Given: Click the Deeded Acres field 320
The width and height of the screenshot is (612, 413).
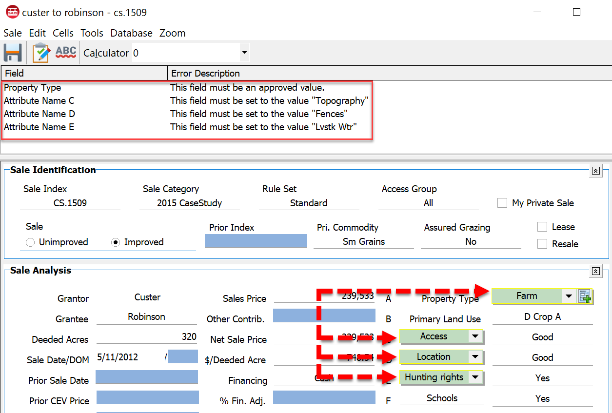Looking at the screenshot, I should pyautogui.click(x=147, y=337).
